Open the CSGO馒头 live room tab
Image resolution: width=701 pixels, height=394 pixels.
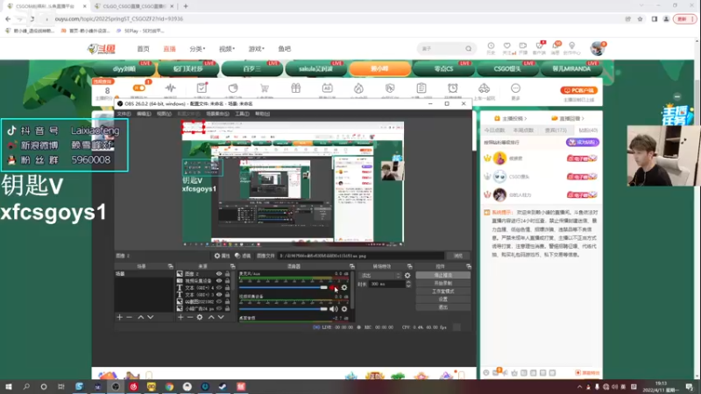507,69
